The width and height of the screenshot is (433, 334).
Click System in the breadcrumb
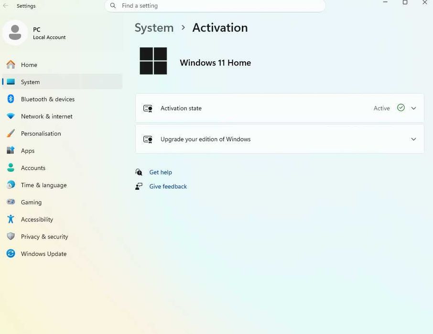(154, 28)
